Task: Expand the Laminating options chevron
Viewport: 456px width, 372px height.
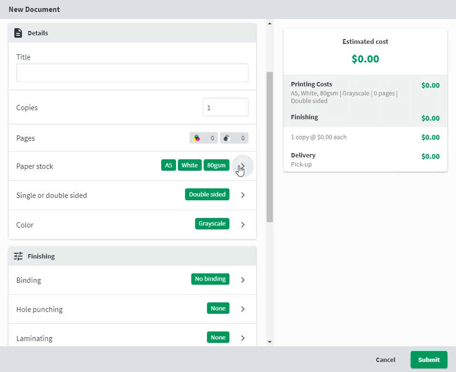Action: click(x=243, y=338)
